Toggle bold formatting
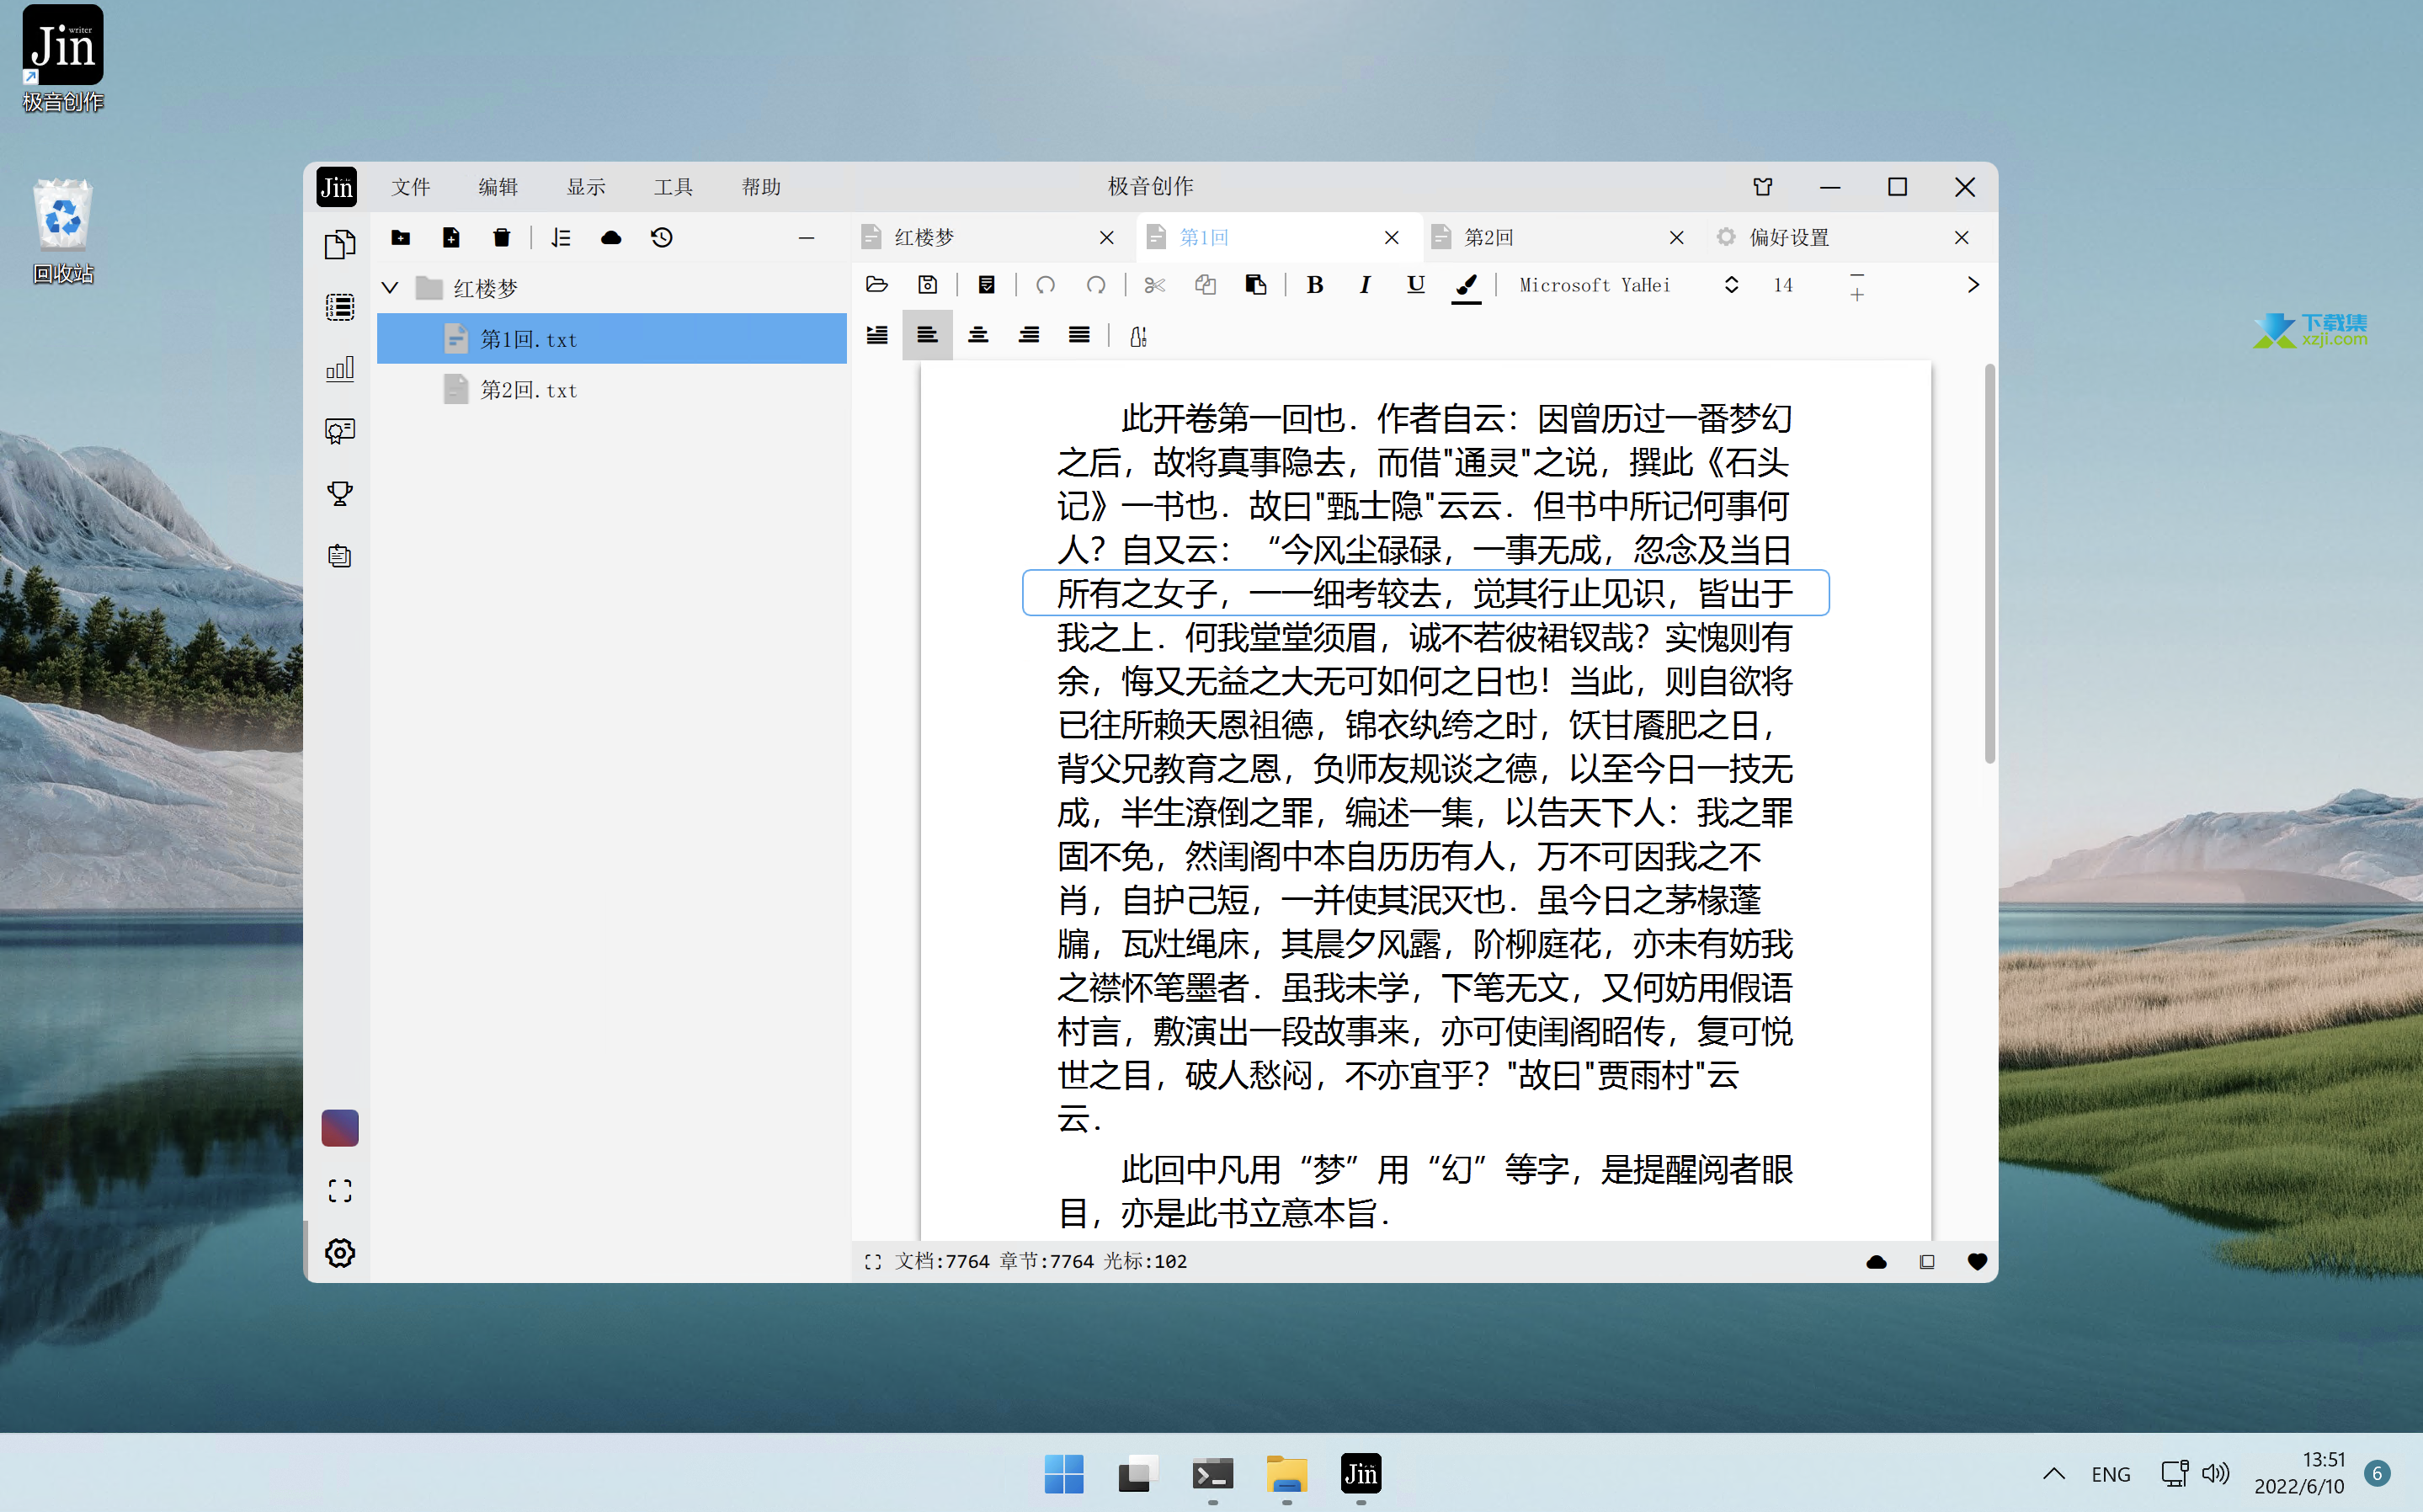Viewport: 2423px width, 1512px height. pyautogui.click(x=1314, y=285)
